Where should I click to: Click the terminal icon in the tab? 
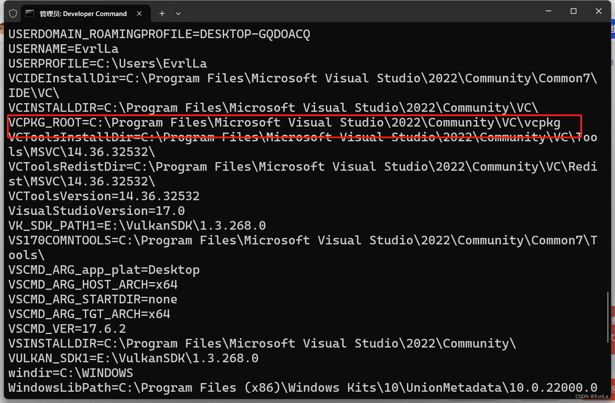pyautogui.click(x=29, y=13)
